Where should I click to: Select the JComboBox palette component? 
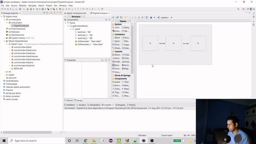(116, 85)
